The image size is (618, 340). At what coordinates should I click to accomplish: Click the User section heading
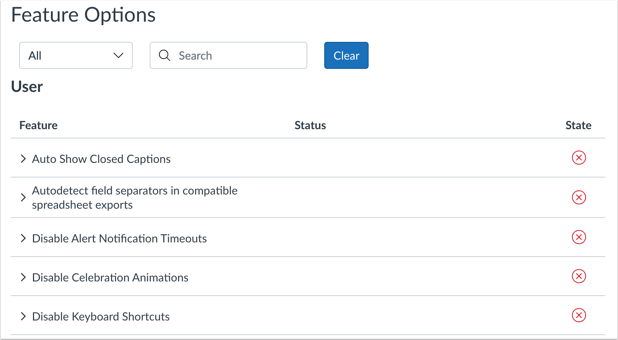point(27,86)
